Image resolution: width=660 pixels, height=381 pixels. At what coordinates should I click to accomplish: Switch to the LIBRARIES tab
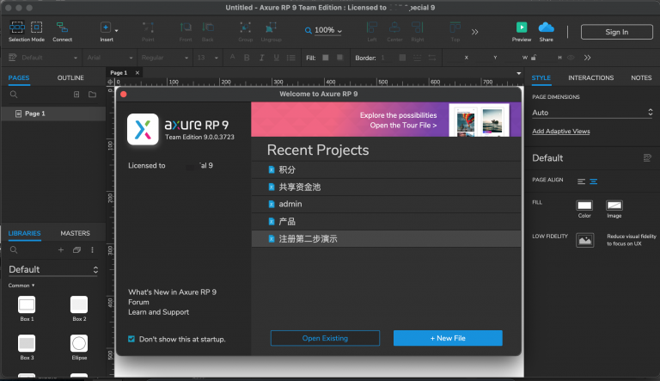point(24,233)
